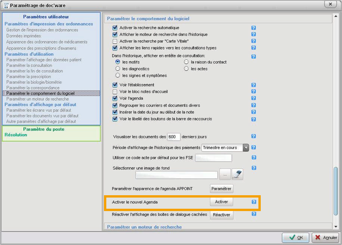Select Résolution under Paramètre du poste
Viewport: 342px width, 245px height.
(x=16, y=135)
